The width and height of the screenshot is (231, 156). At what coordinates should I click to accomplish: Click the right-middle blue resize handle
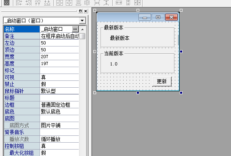point(181,51)
